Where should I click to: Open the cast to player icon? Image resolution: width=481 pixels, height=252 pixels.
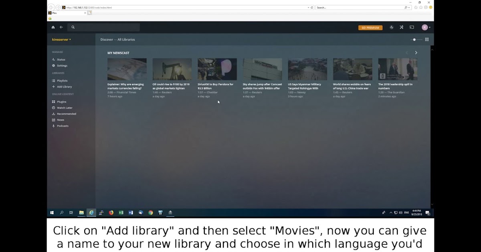click(412, 27)
